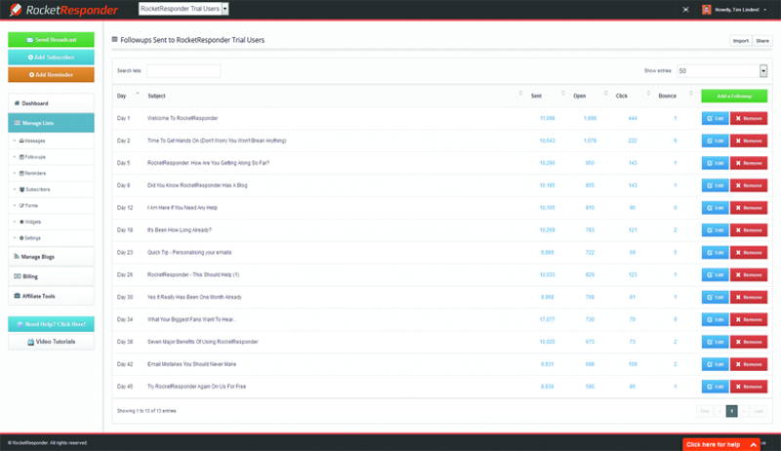Remove the Day 34 Biggest Fans followup
Viewport: 781px width, 451px height.
pyautogui.click(x=749, y=319)
